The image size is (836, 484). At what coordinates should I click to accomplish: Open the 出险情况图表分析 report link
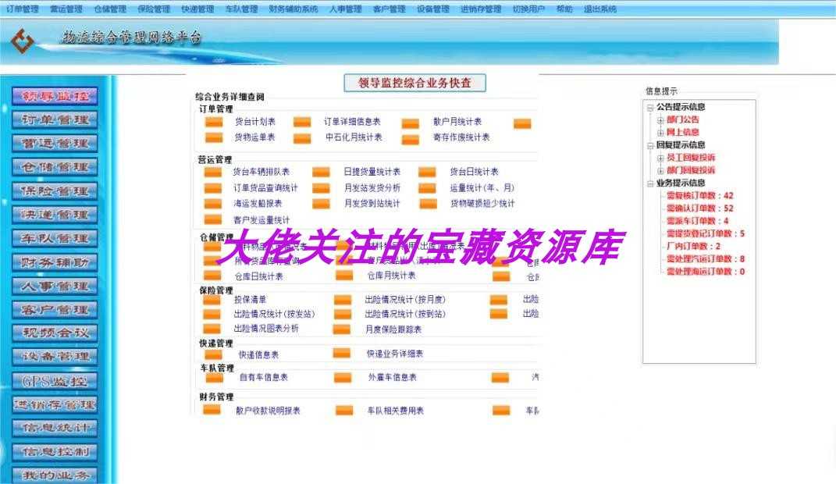[266, 329]
